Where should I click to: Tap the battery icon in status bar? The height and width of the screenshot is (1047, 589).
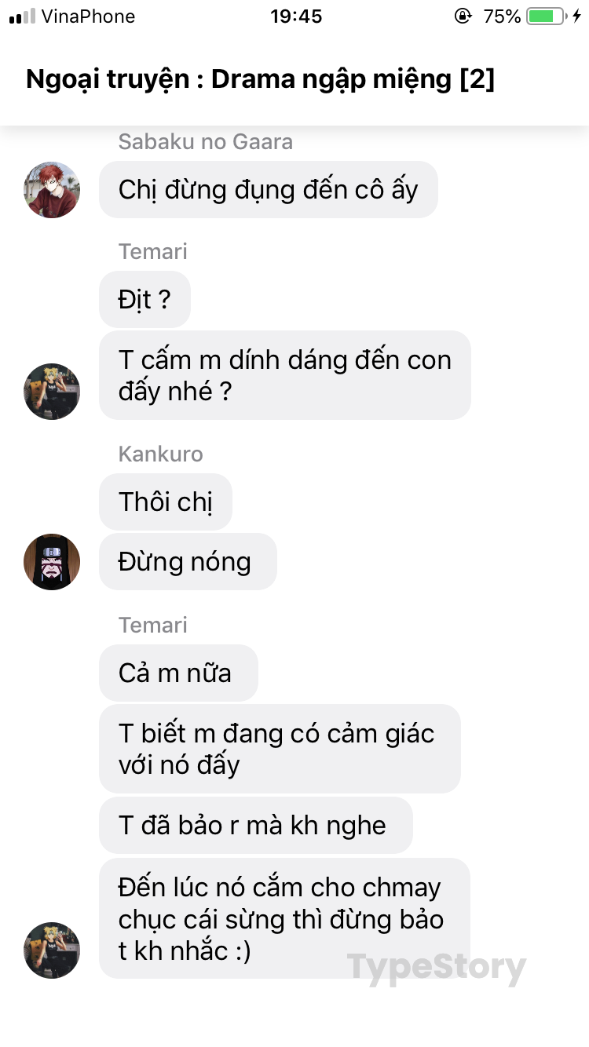click(547, 16)
